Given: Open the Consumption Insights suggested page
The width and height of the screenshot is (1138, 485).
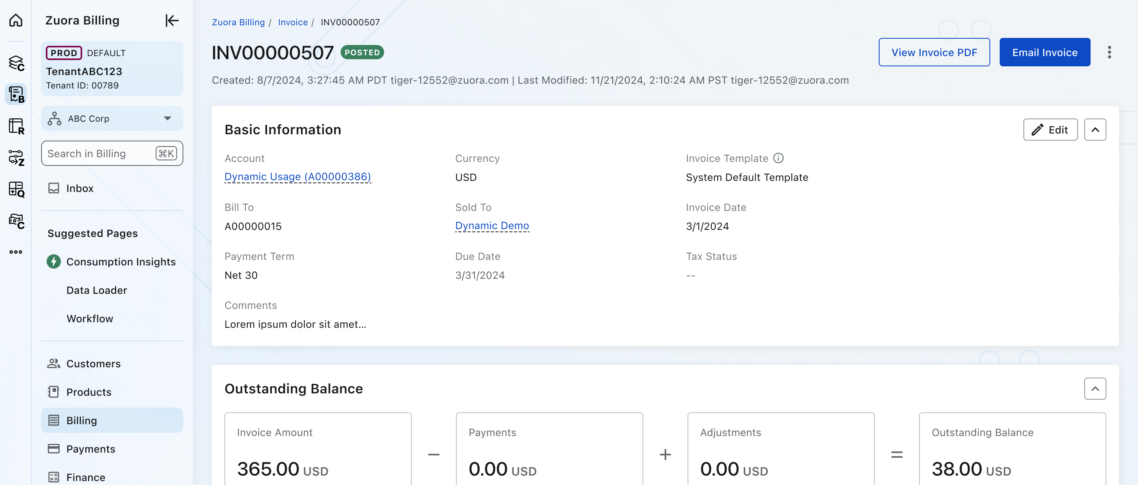Looking at the screenshot, I should click(x=121, y=261).
